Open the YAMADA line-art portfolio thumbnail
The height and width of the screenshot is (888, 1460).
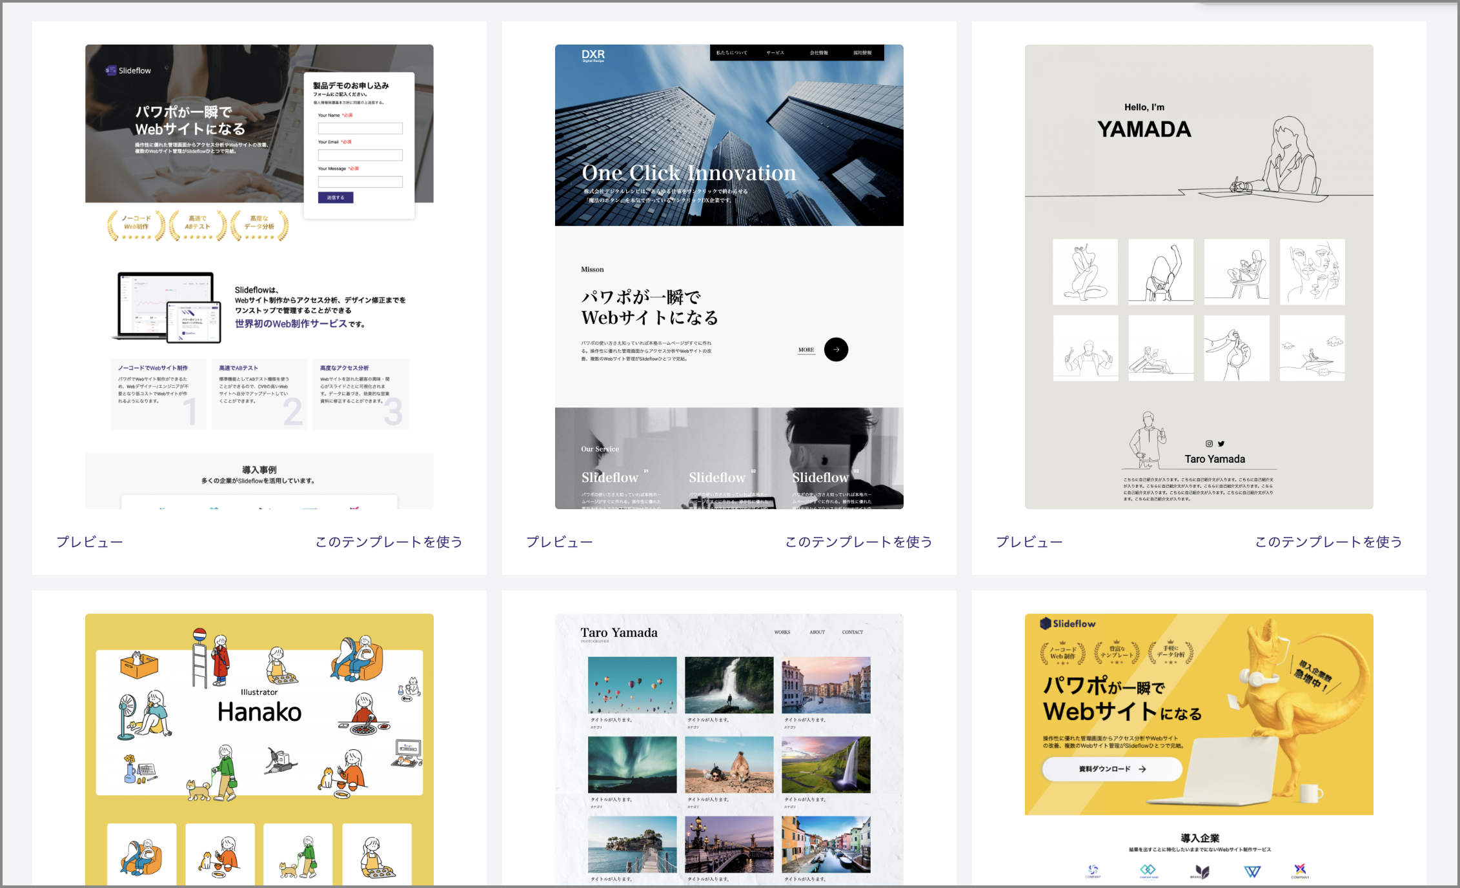pyautogui.click(x=1199, y=276)
